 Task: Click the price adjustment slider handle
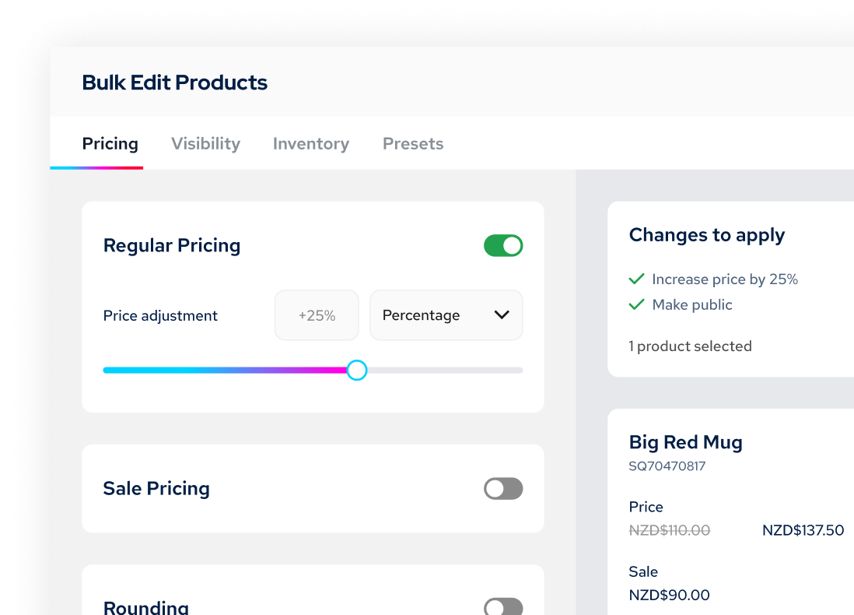tap(356, 370)
